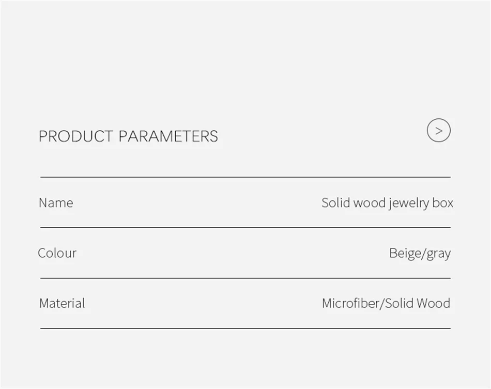The image size is (491, 389).
Task: Click the word box in the name value
Action: [x=443, y=203]
